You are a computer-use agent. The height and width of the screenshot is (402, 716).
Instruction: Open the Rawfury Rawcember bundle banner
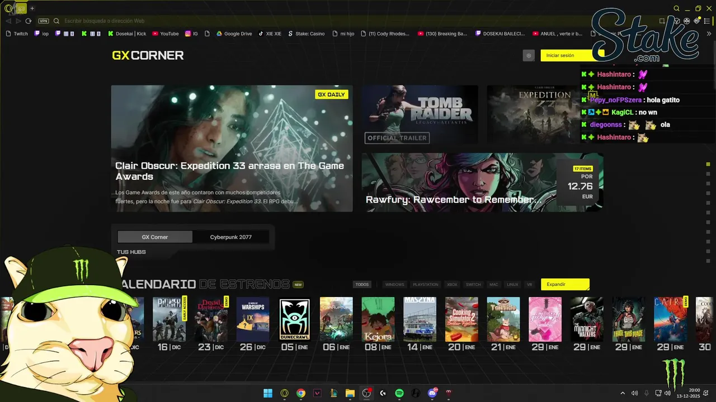pos(482,182)
